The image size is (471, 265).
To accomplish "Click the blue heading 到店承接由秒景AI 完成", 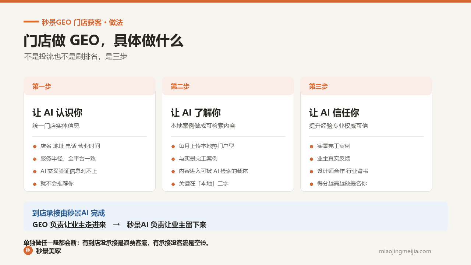I will 68,213.
